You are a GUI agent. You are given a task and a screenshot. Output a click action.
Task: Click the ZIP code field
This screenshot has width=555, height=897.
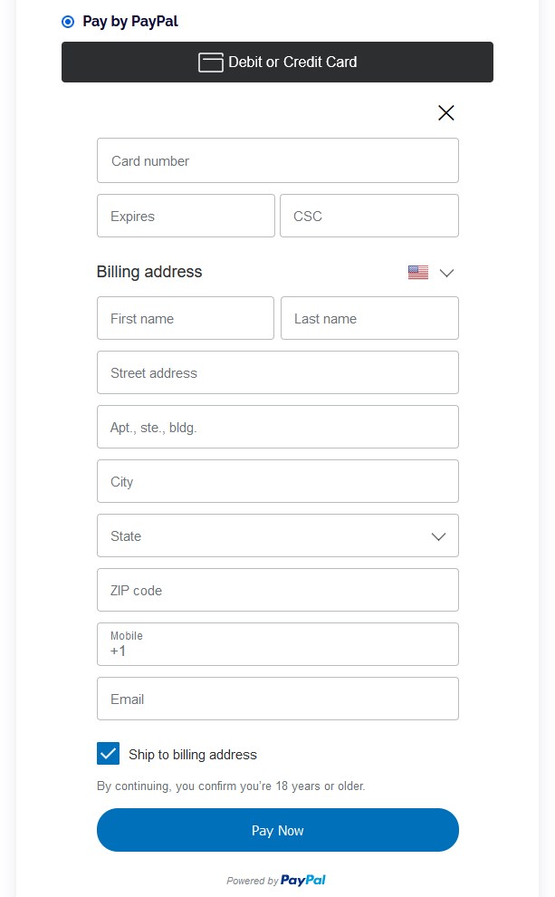(278, 590)
